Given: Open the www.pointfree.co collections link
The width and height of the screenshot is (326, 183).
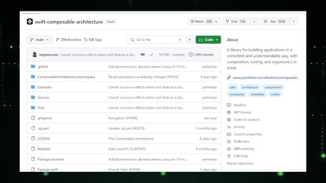Looking at the screenshot, I should [266, 78].
